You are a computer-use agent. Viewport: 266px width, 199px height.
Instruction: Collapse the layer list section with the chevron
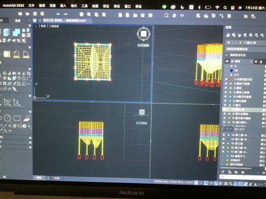[227, 55]
